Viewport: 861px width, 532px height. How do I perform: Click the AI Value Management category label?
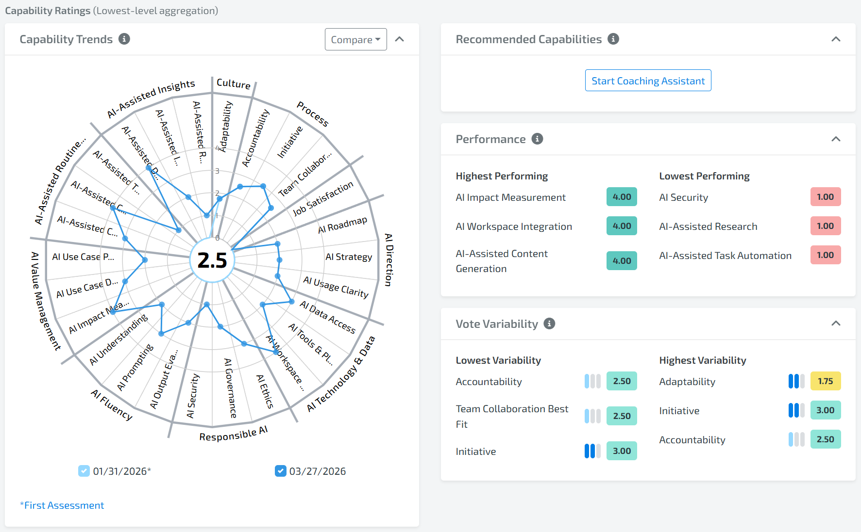(46, 301)
